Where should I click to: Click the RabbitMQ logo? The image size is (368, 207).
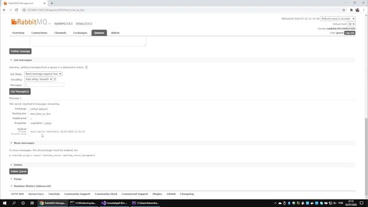click(29, 22)
